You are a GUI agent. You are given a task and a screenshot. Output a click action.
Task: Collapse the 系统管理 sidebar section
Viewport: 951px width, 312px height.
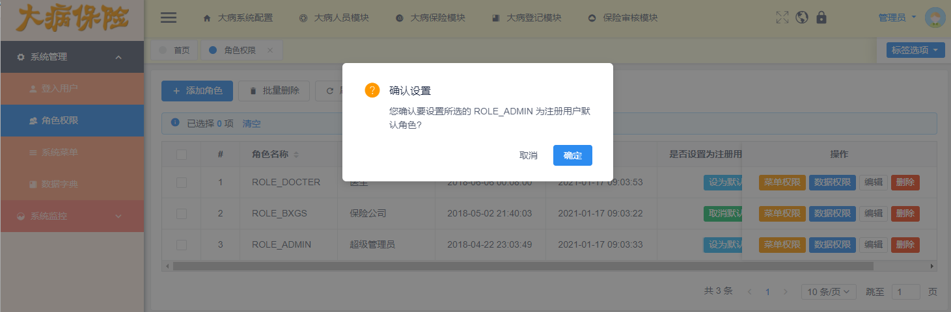pos(72,57)
